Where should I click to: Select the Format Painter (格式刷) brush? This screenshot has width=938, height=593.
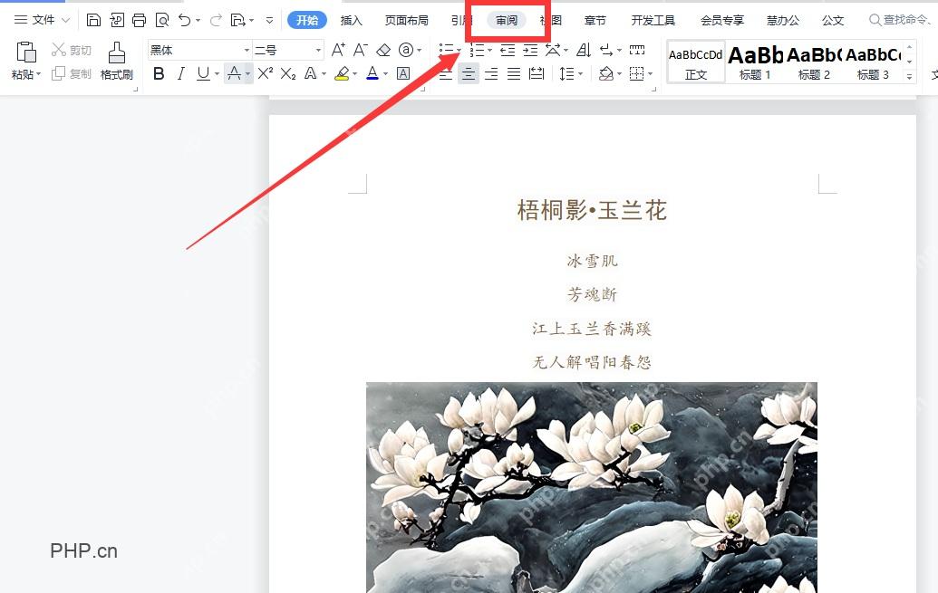(117, 61)
